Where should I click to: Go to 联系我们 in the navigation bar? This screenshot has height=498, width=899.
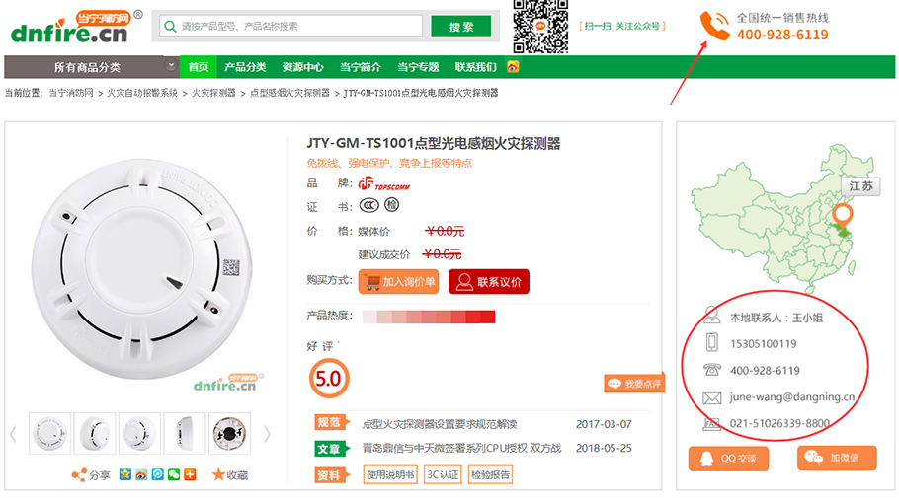475,67
